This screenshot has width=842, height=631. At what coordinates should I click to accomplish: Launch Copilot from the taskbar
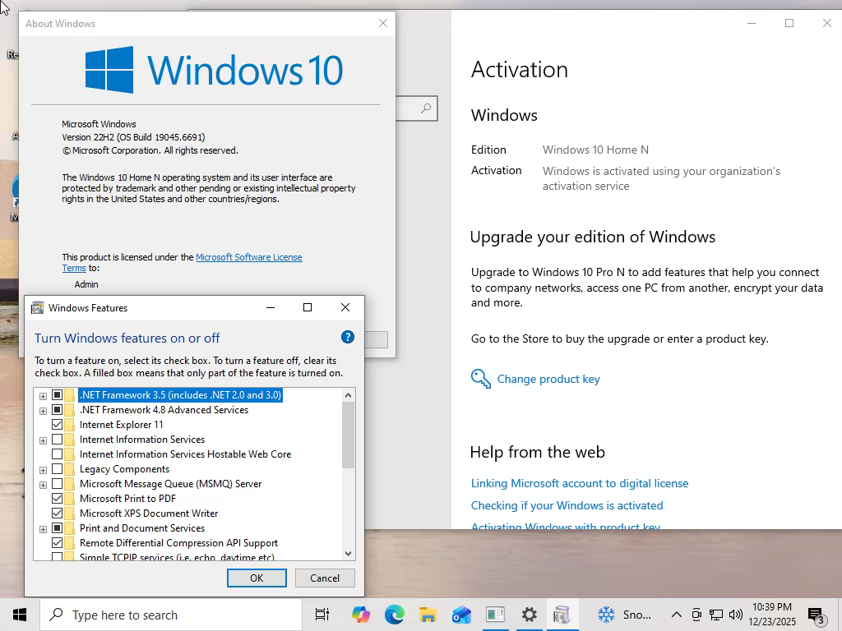point(361,615)
